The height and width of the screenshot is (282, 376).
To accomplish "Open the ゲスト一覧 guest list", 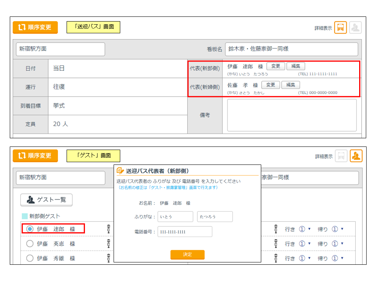I will point(46,200).
